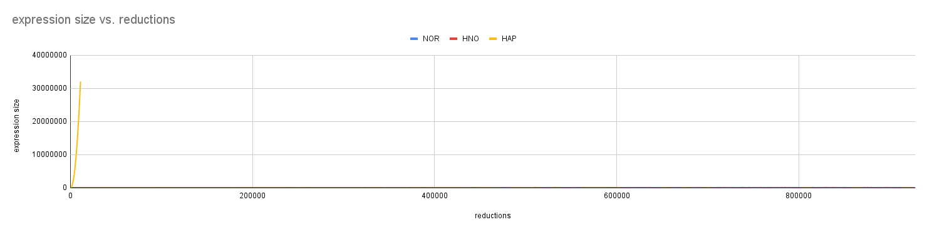Select the HNO legend label text
927x232 pixels.
tap(470, 39)
